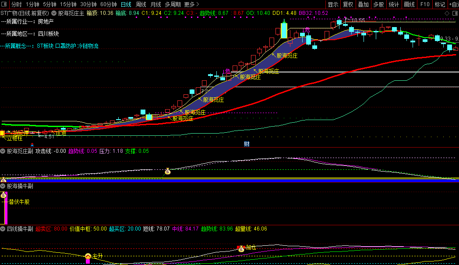Select the 1分钟 period

pos(32,4)
